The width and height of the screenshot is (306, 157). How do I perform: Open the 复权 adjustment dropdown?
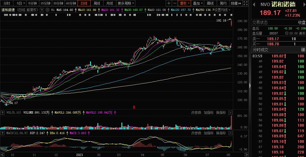coord(185,3)
